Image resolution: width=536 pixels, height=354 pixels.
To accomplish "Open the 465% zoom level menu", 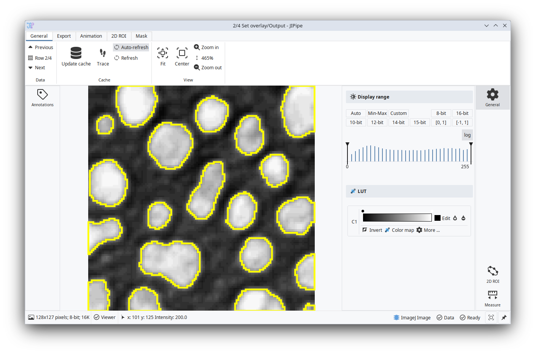I will (x=204, y=58).
